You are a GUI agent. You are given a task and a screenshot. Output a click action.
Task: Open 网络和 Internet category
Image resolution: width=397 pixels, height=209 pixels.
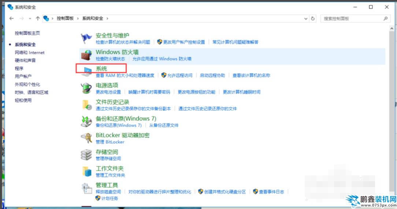point(30,53)
